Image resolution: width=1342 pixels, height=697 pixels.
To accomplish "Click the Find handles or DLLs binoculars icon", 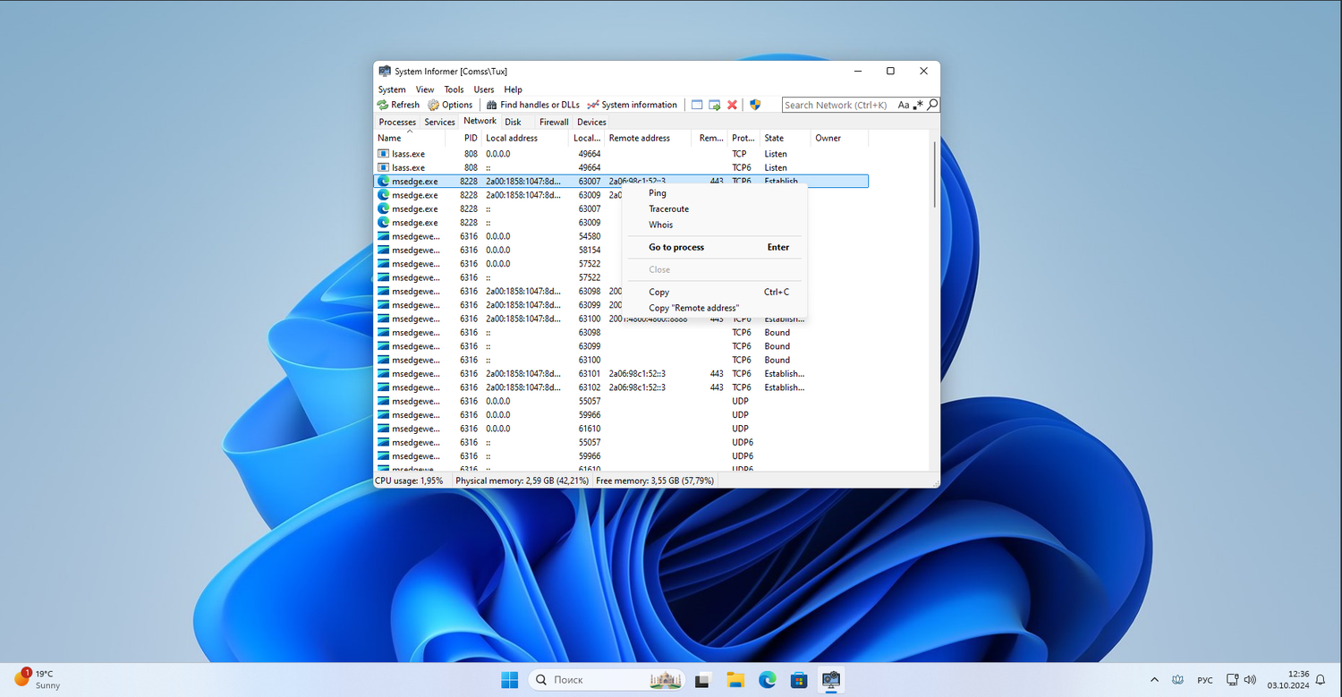I will [492, 105].
